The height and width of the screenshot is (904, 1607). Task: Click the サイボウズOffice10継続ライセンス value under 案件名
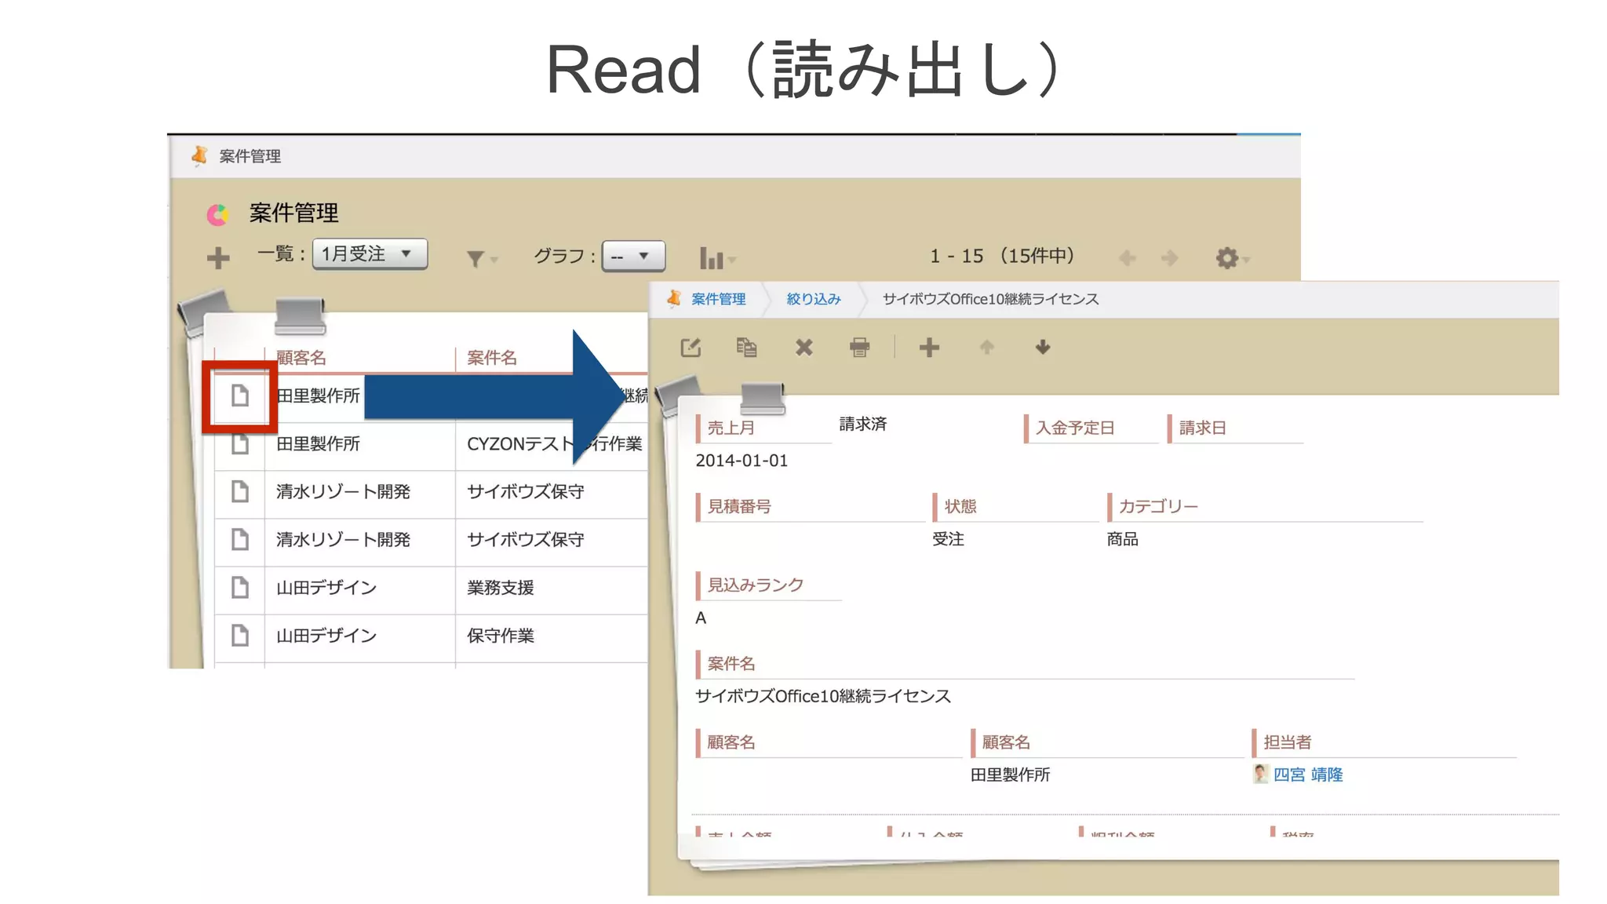(x=823, y=696)
